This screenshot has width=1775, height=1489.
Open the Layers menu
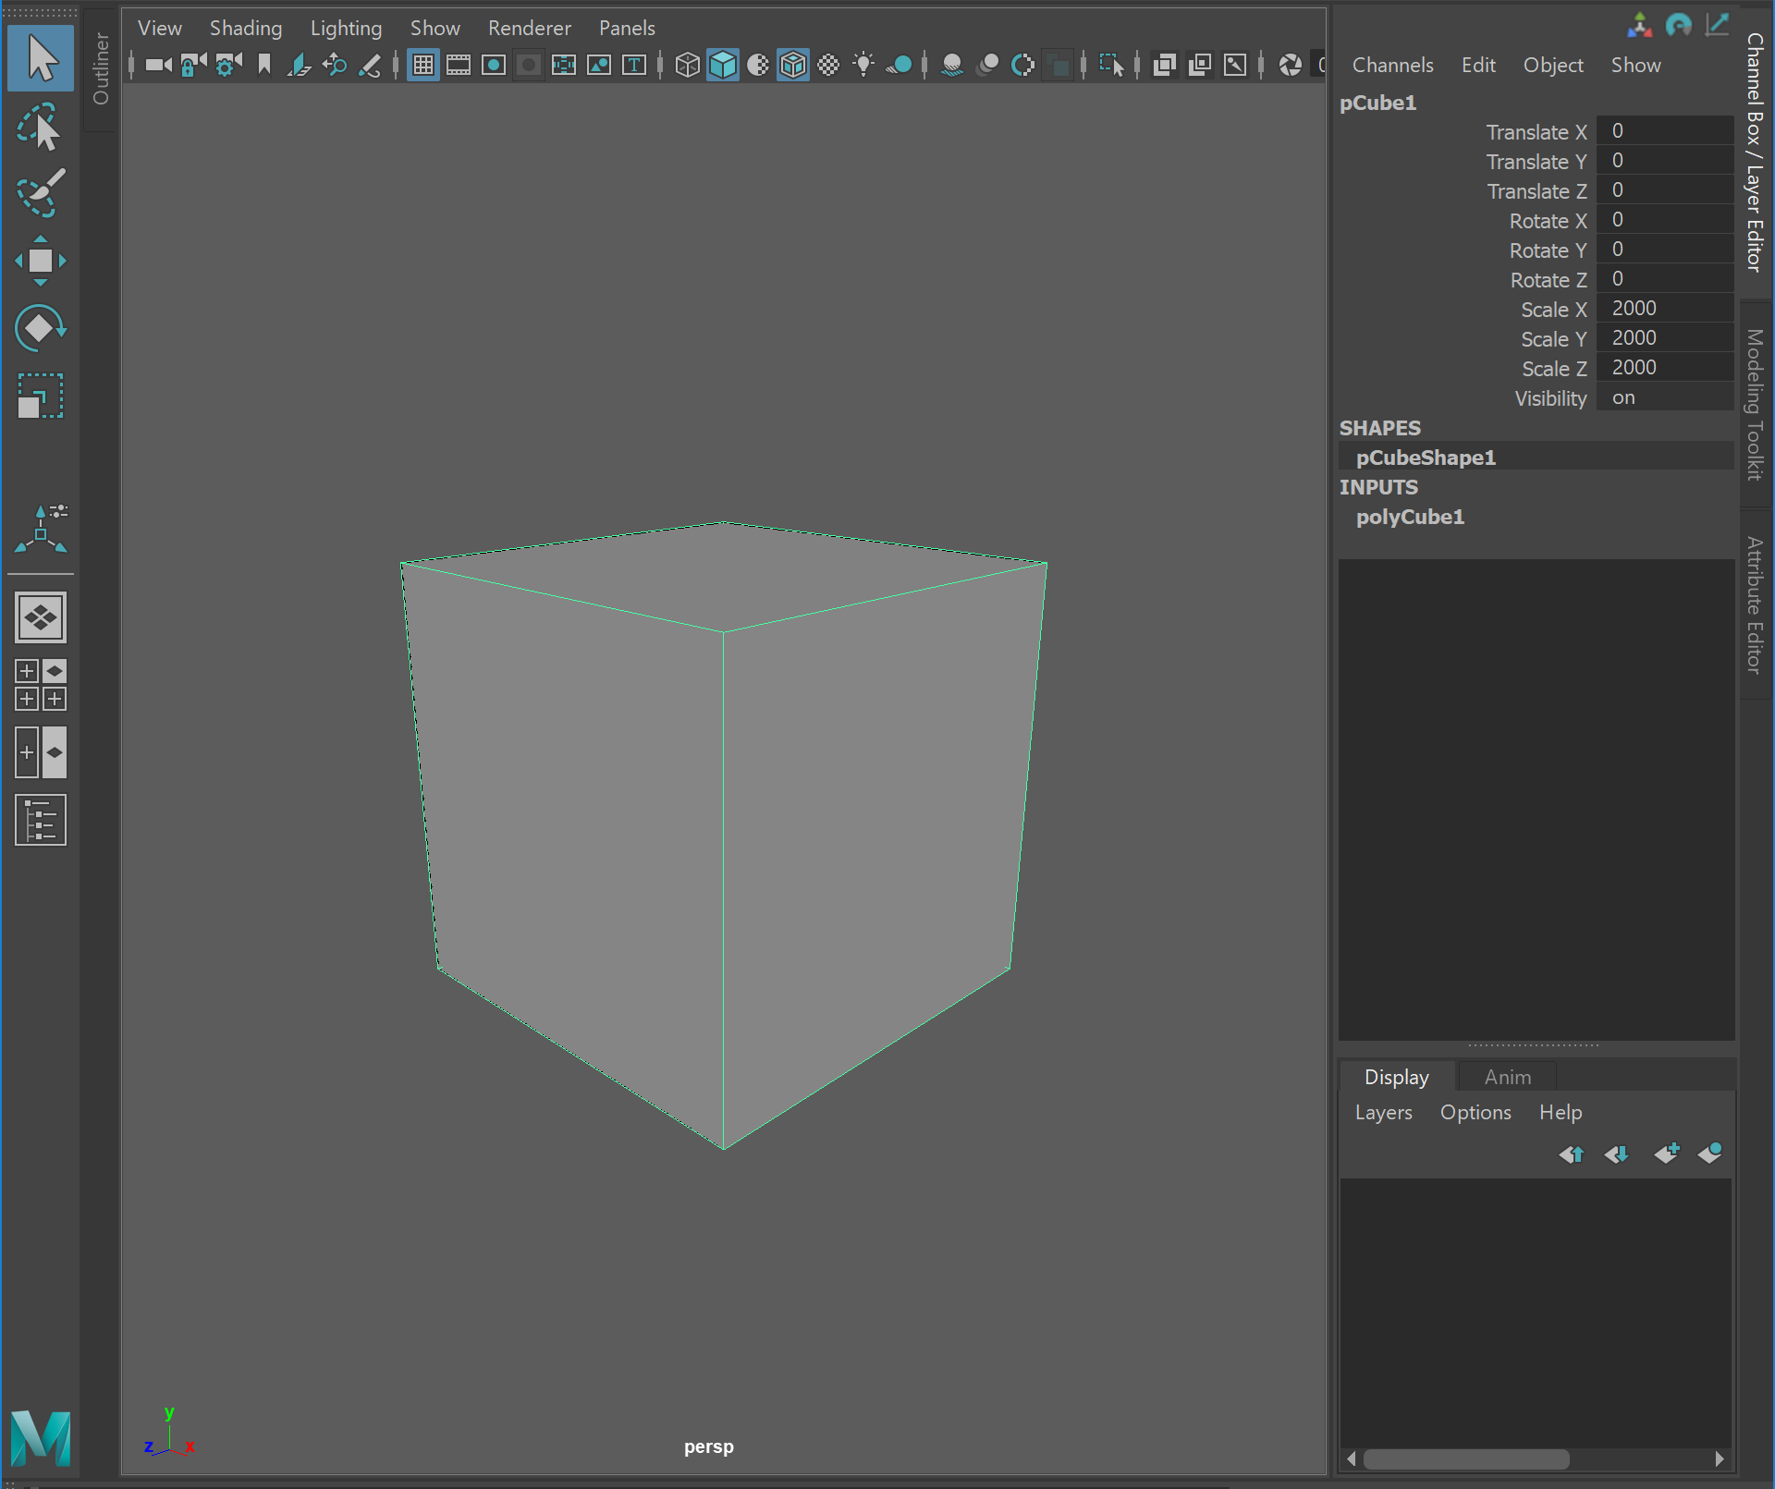[1383, 1113]
